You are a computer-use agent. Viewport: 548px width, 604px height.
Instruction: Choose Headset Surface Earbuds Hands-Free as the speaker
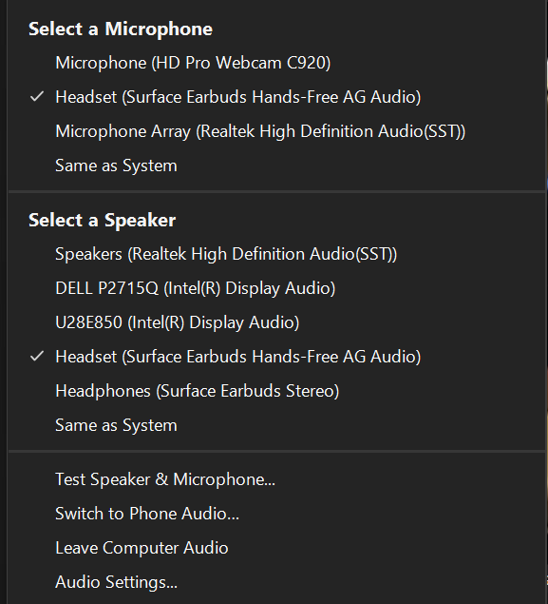[275, 357]
